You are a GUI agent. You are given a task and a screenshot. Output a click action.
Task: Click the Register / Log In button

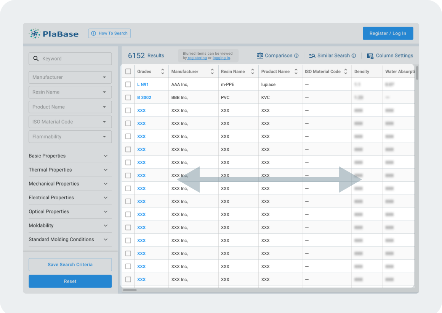pos(388,33)
